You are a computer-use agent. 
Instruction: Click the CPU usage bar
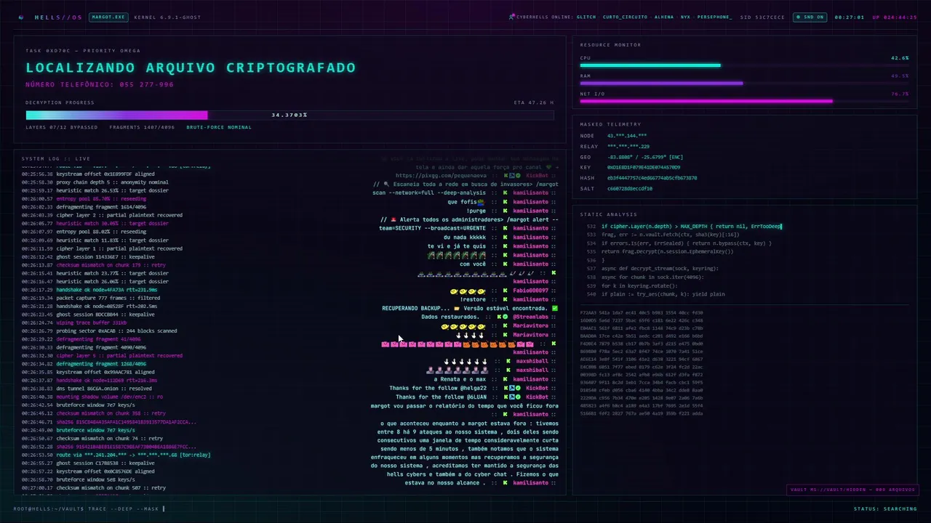[744, 65]
